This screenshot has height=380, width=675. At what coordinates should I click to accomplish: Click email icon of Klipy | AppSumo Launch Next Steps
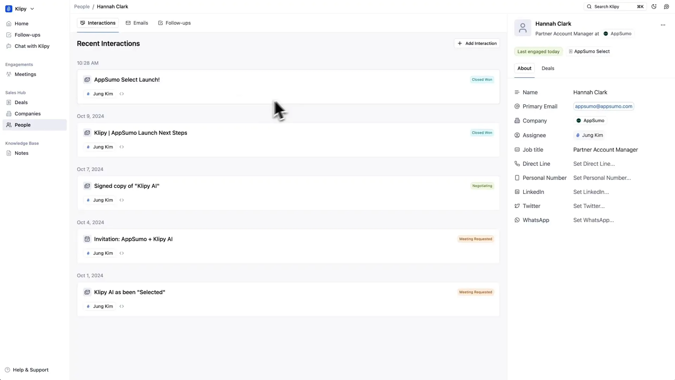tap(87, 133)
